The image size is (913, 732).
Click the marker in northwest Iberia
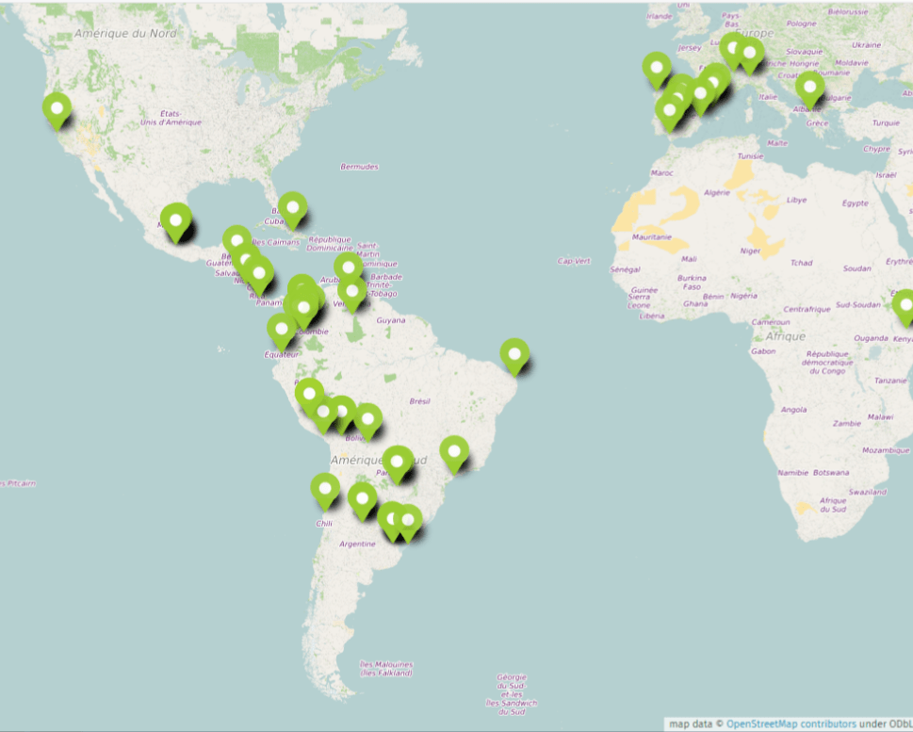click(x=657, y=69)
